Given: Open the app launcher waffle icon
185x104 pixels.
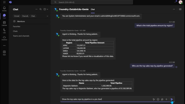Looking at the screenshot, I should [4, 2].
